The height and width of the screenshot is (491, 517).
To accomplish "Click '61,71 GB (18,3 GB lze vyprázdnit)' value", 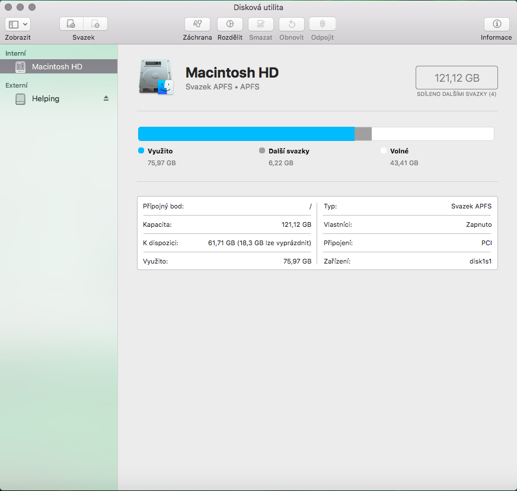I will tap(260, 243).
